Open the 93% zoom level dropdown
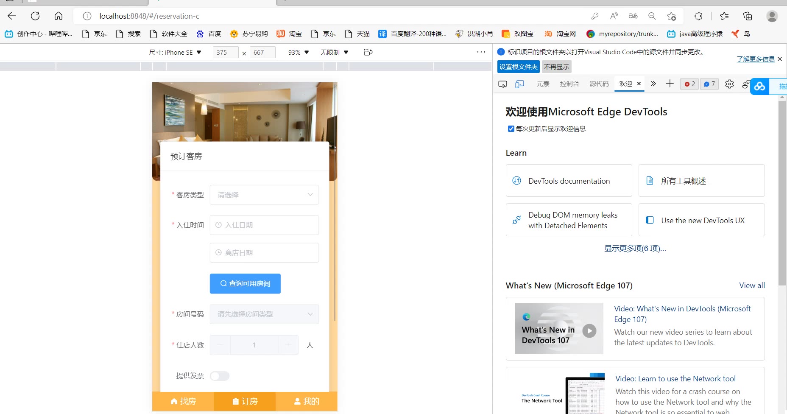 click(299, 52)
